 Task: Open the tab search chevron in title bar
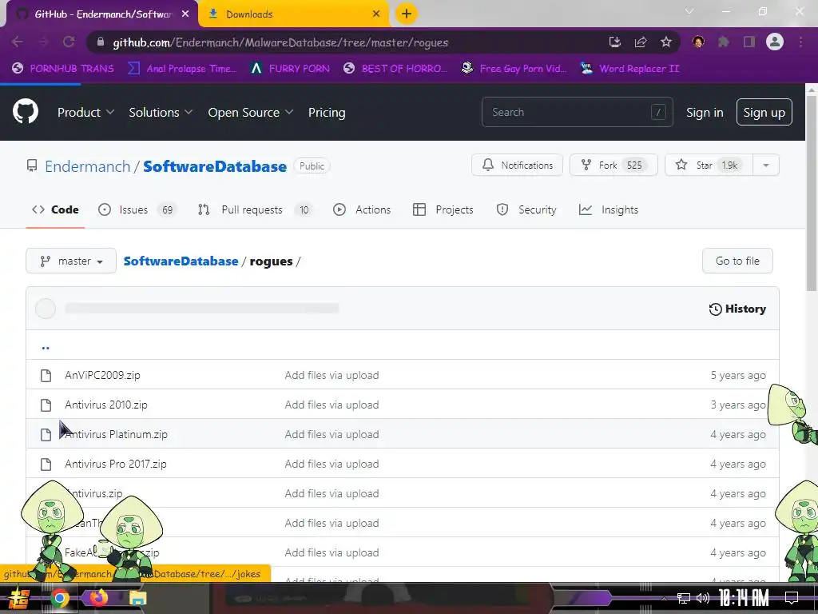point(689,11)
